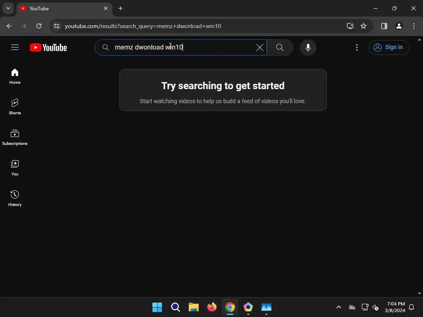Open the Windows Start menu
Image resolution: width=423 pixels, height=317 pixels.
pos(157,307)
